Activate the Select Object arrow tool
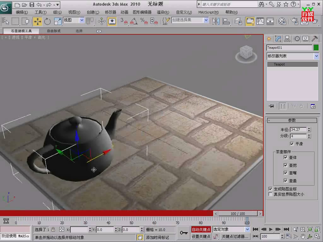Viewport: 323px width, 242px height. tap(6, 21)
